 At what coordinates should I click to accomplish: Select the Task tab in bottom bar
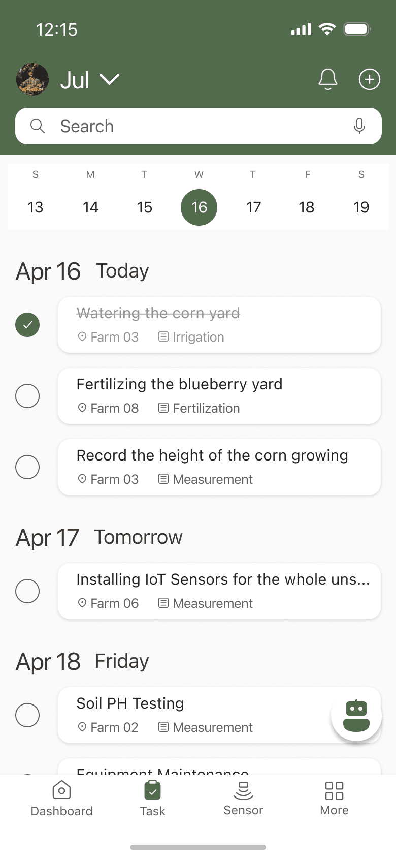[152, 798]
